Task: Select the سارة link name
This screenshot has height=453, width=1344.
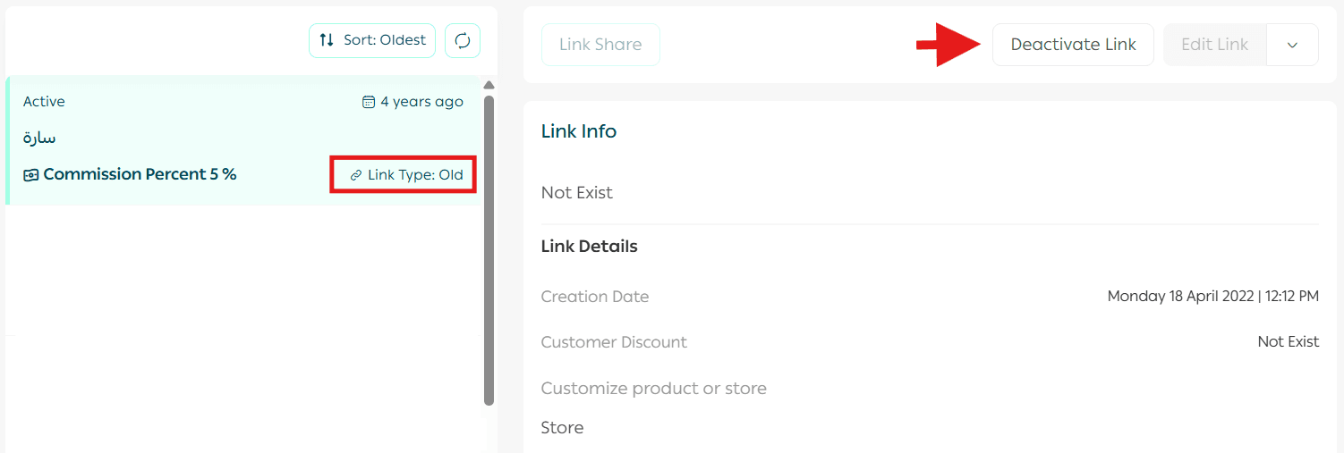Action: click(x=39, y=138)
